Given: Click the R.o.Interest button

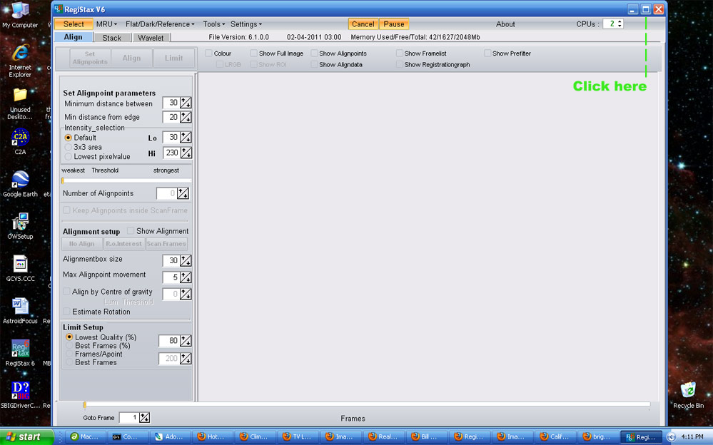Looking at the screenshot, I should click(x=123, y=244).
